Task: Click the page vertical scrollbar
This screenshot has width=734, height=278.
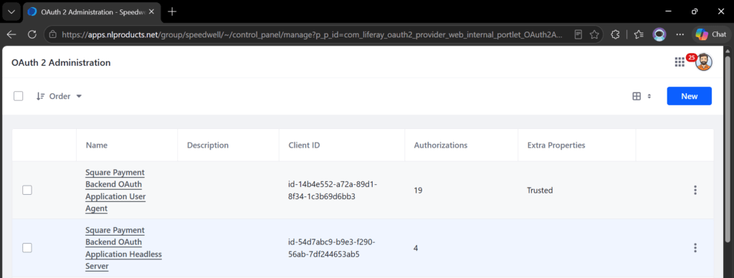Action: 728,149
